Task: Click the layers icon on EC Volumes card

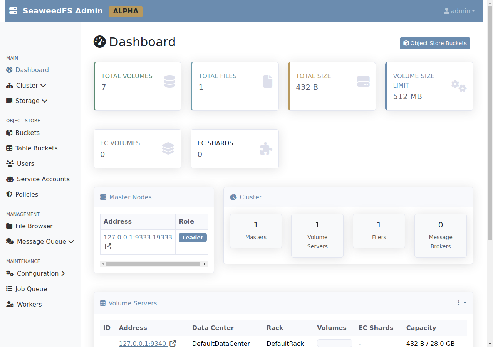Action: (x=168, y=148)
